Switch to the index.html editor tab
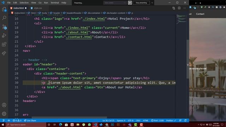226x127 pixels. (18, 8)
